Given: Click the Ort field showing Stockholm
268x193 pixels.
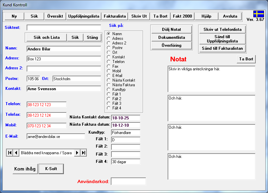Looking at the screenshot, I should coord(77,79).
